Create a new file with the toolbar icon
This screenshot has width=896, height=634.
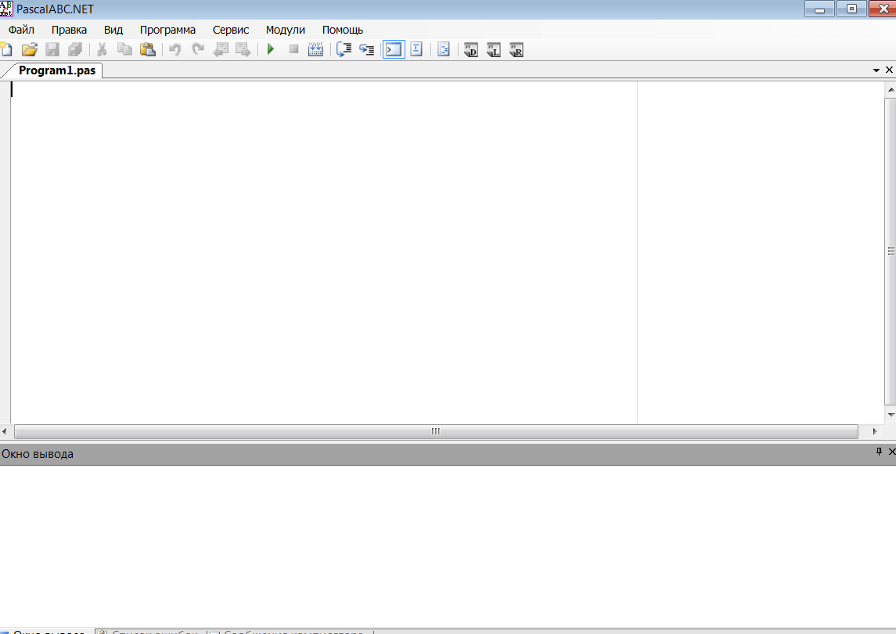(6, 50)
